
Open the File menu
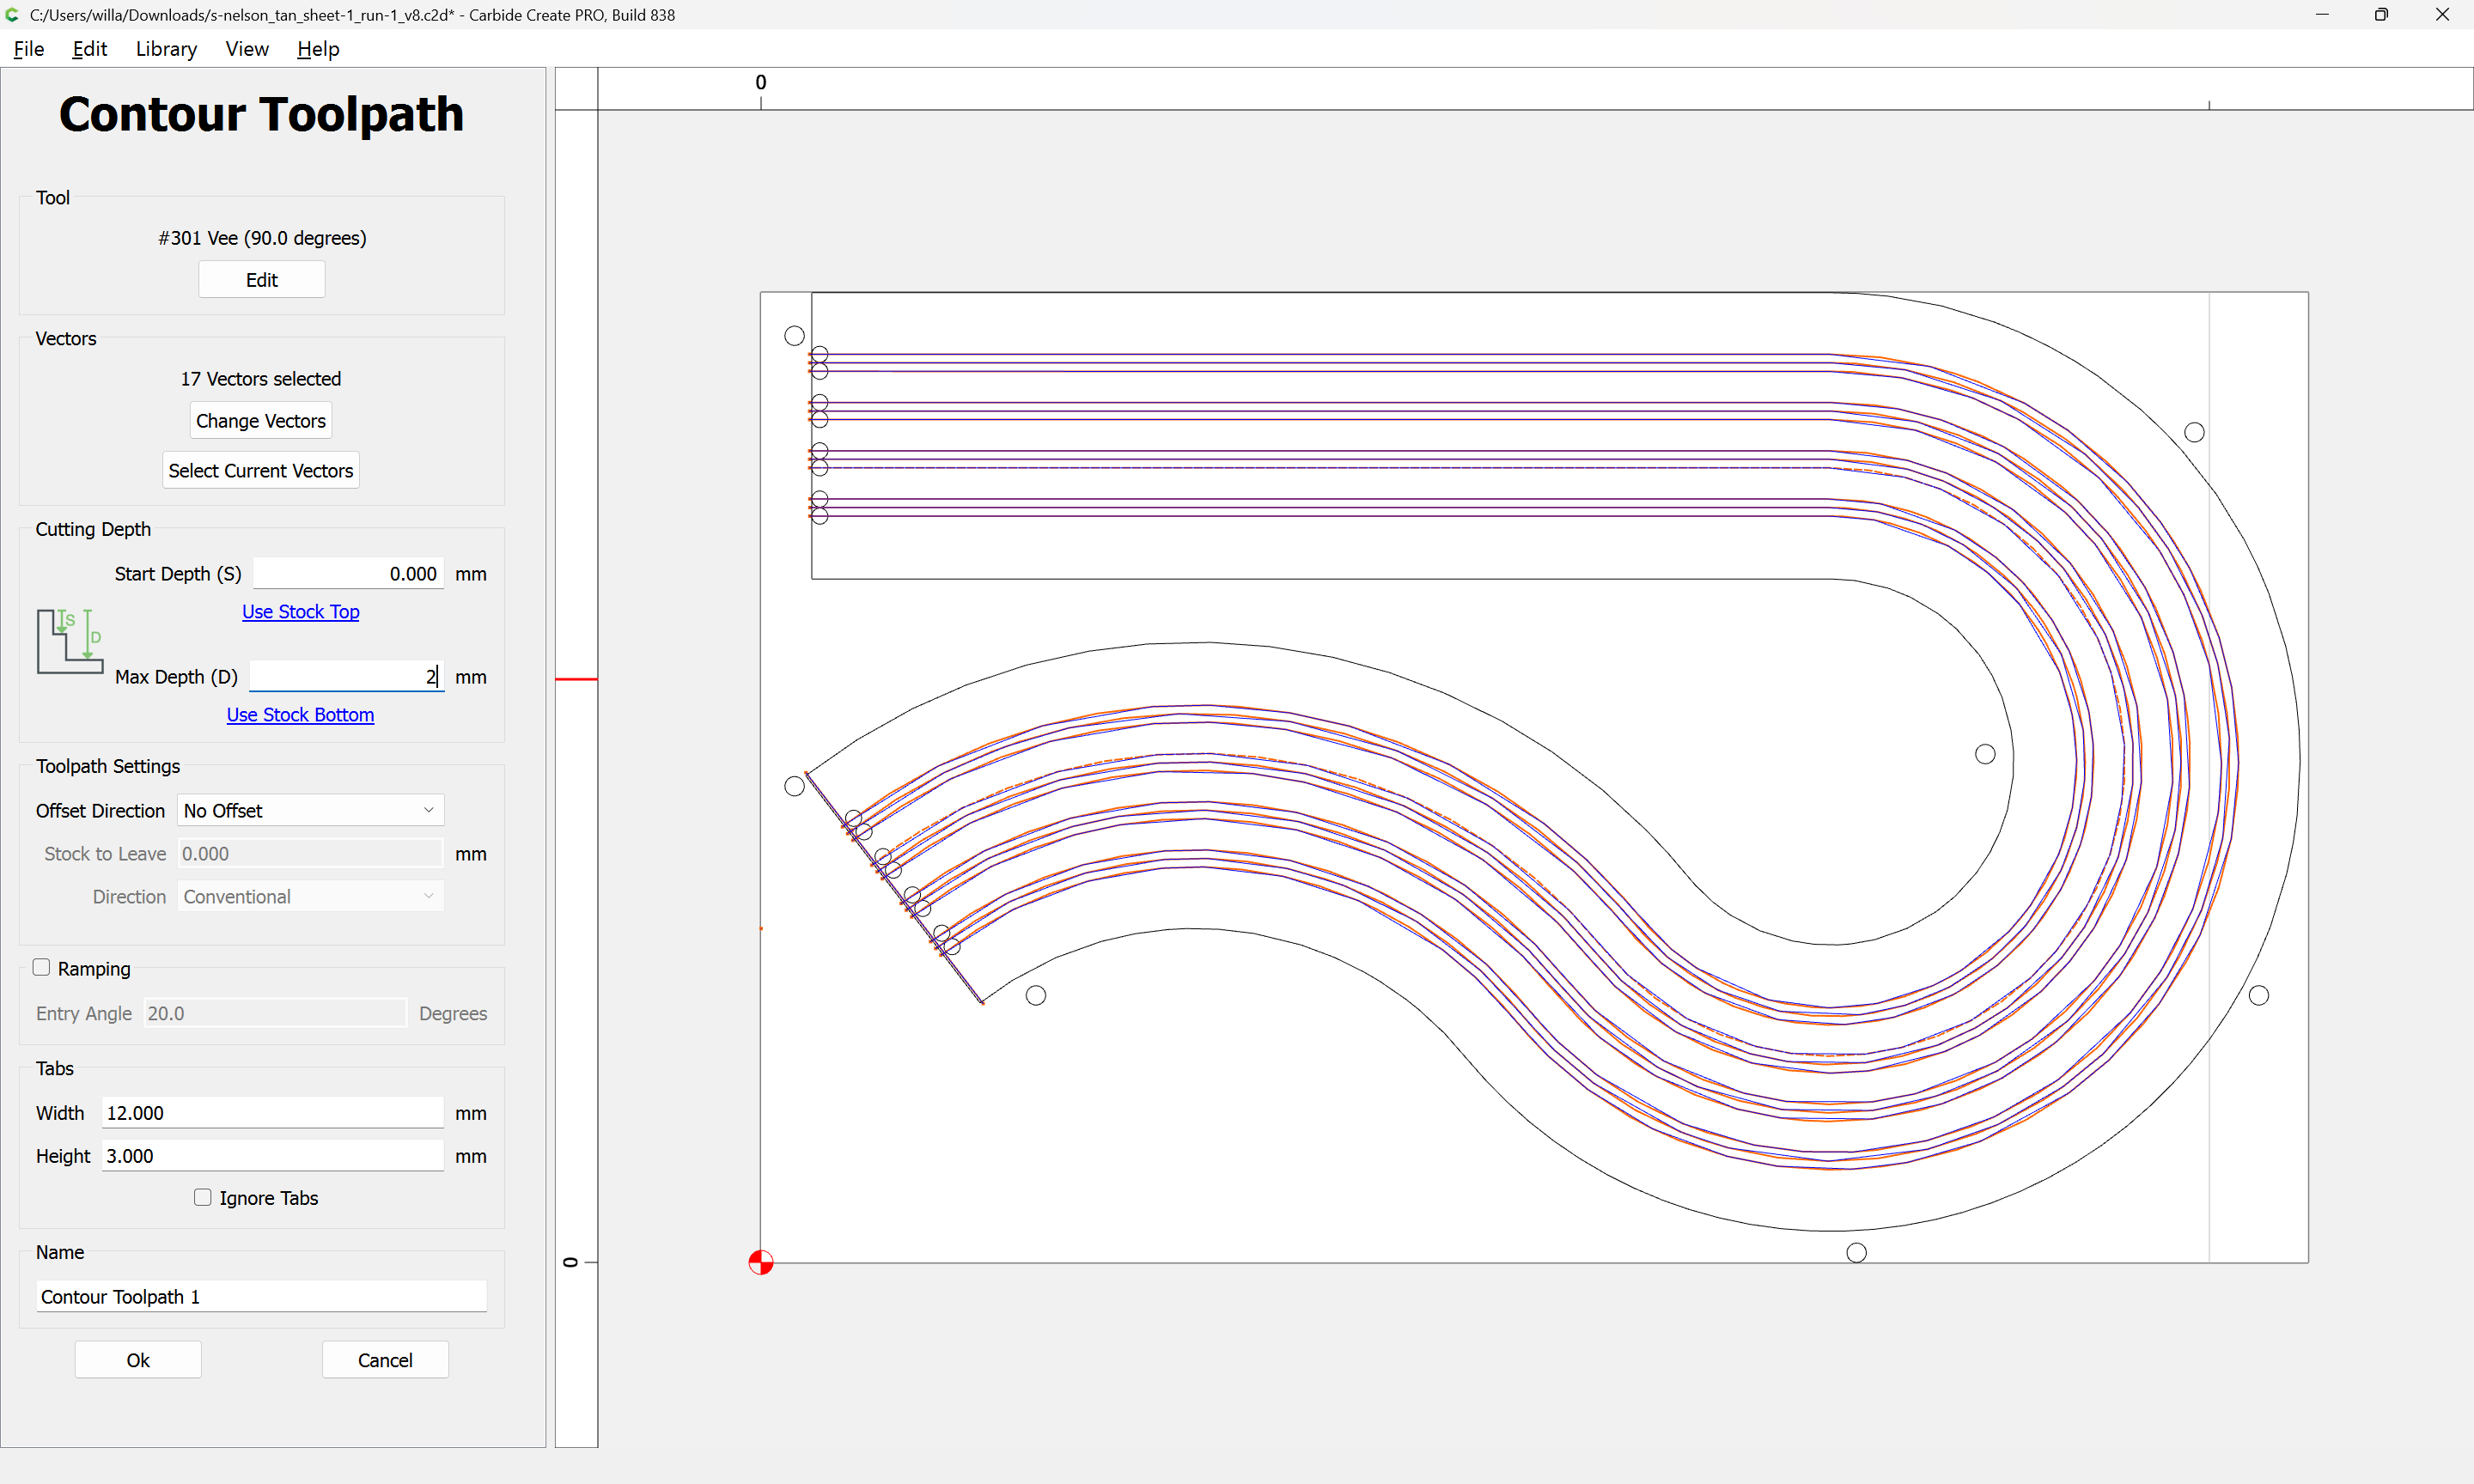point(28,49)
